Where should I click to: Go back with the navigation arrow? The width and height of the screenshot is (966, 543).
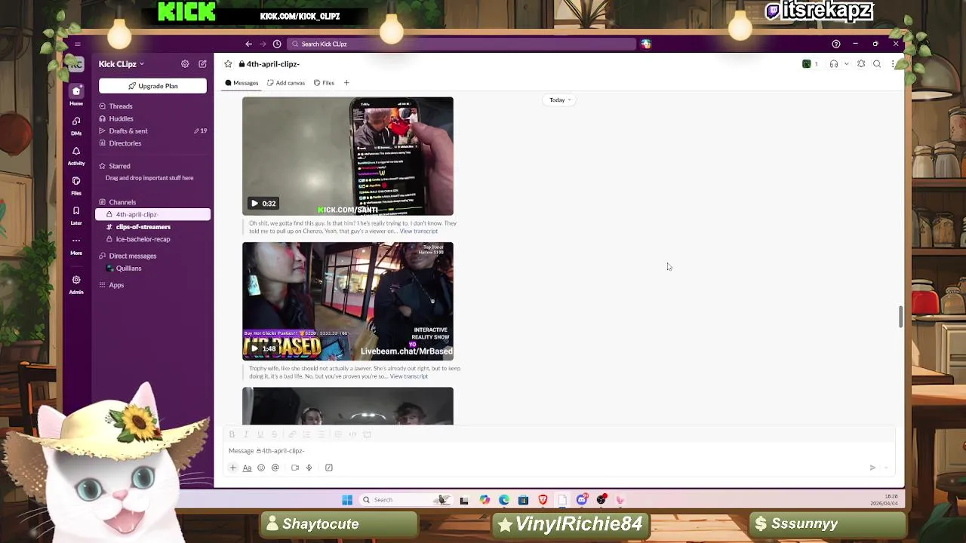pyautogui.click(x=248, y=44)
